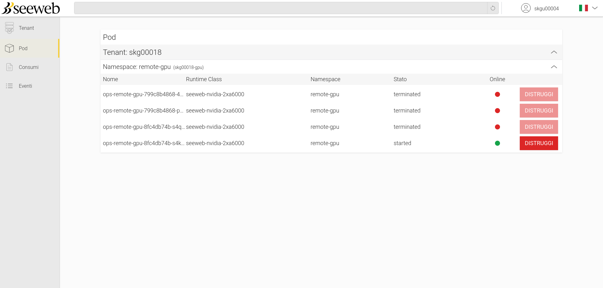Screen dimensions: 603x288
Task: Click red status dot of 8fc4db74b-s4q pod
Action: pyautogui.click(x=497, y=127)
